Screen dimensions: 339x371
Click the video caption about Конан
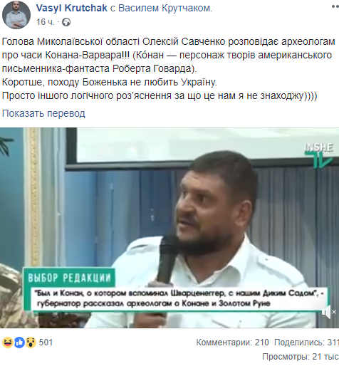coord(179,298)
